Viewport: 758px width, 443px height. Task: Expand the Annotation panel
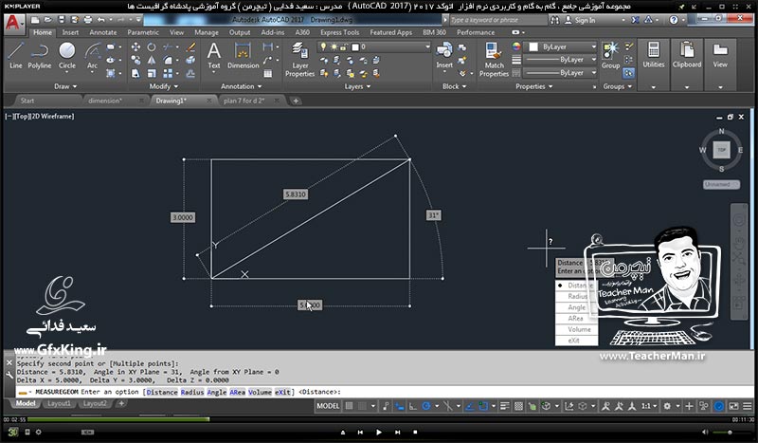pyautogui.click(x=241, y=86)
